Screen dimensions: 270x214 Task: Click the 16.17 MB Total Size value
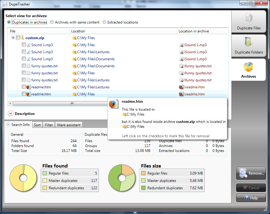pyautogui.click(x=69, y=150)
